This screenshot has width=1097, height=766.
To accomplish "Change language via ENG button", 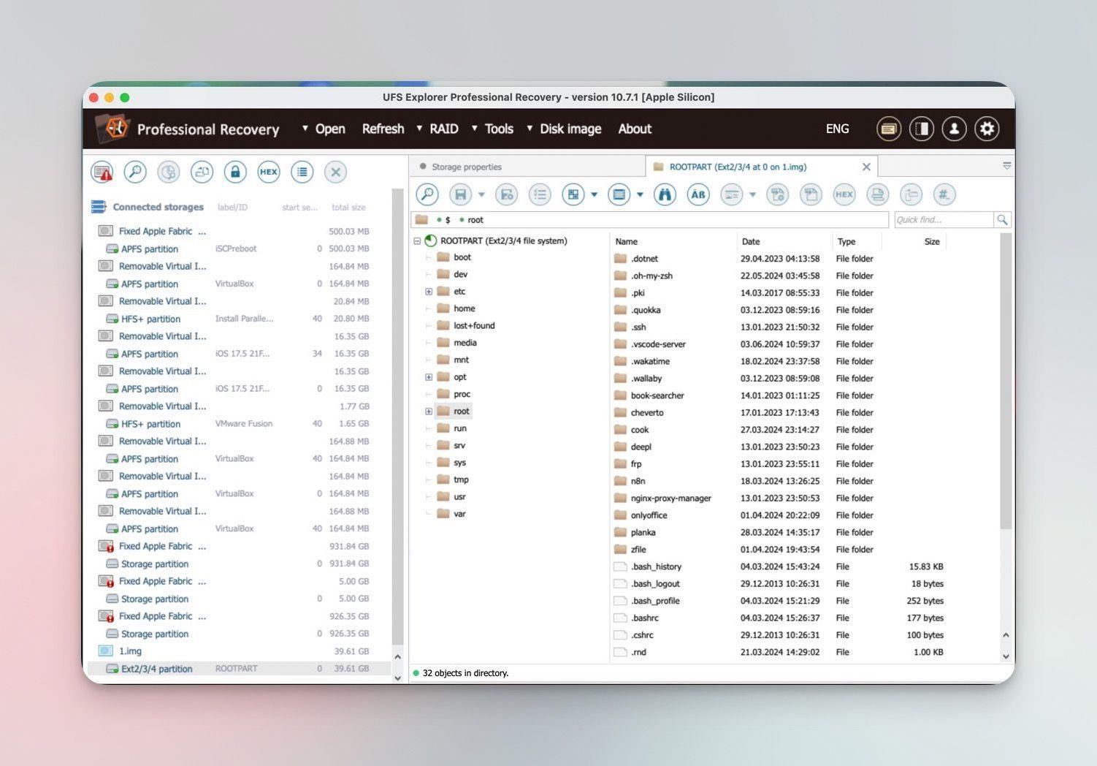I will pyautogui.click(x=837, y=129).
